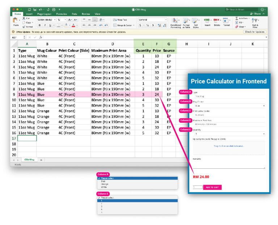
Task: Switch to the View tab
Action: click(97, 14)
